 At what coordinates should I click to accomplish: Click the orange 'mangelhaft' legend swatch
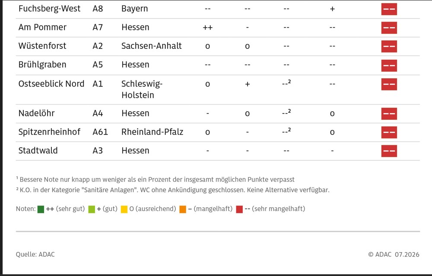point(183,209)
